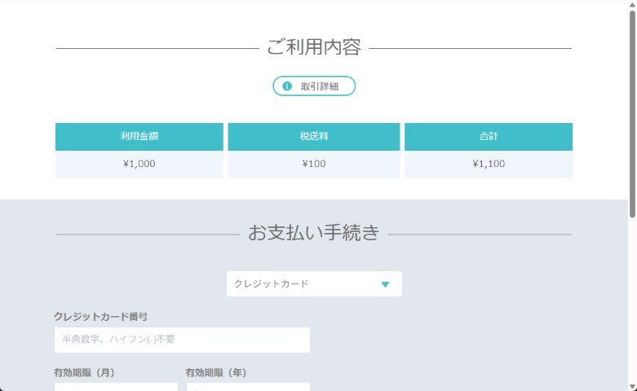
Task: Open the クレジットカード payment method selector
Action: [313, 284]
